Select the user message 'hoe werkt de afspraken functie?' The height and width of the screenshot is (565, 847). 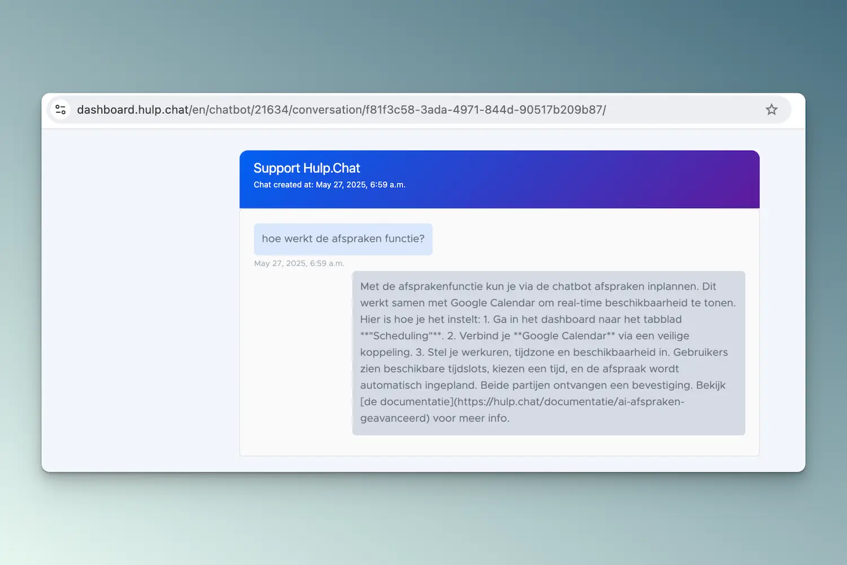tap(343, 239)
